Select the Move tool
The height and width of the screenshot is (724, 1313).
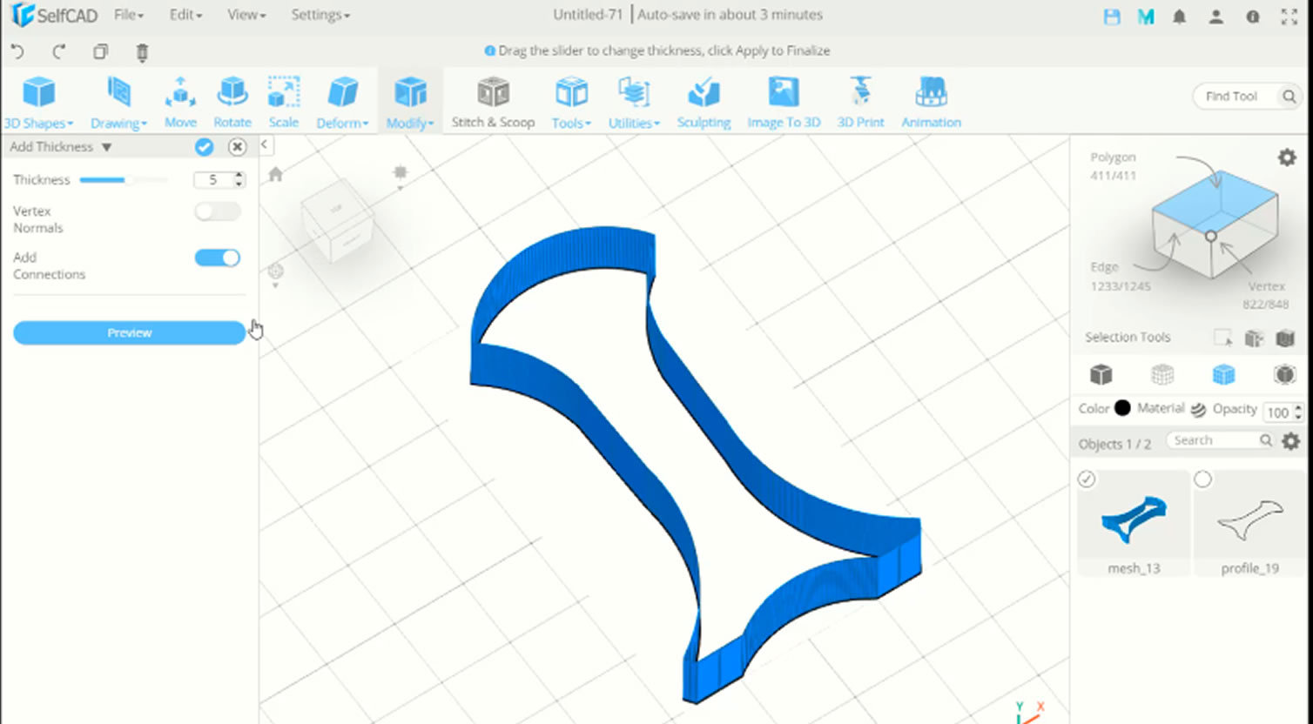click(180, 103)
